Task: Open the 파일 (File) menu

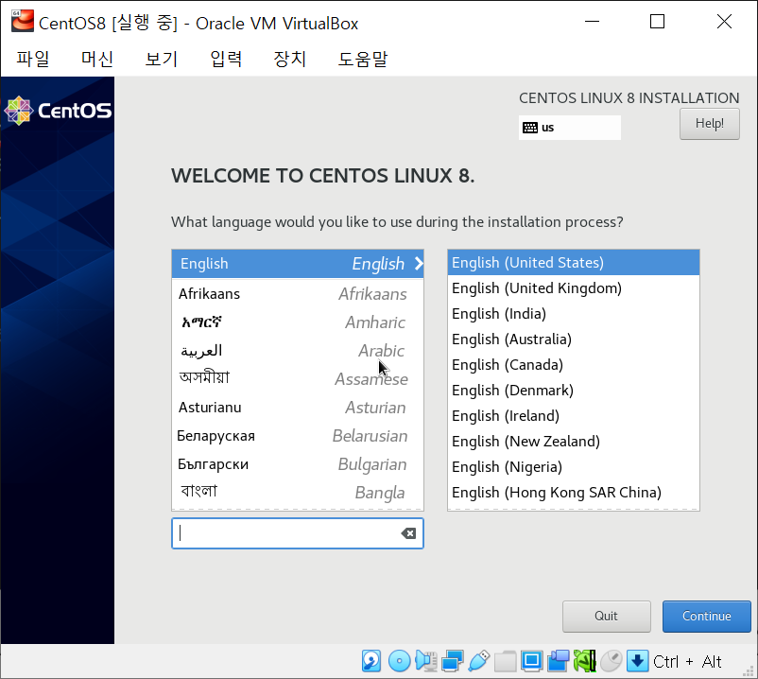Action: (33, 59)
